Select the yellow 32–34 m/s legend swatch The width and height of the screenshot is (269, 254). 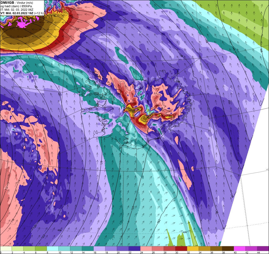(193, 249)
